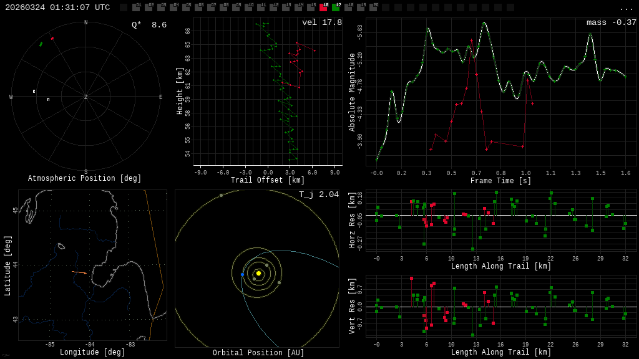Click the green meteor track on sky plot
This screenshot has height=359, width=639.
click(41, 44)
